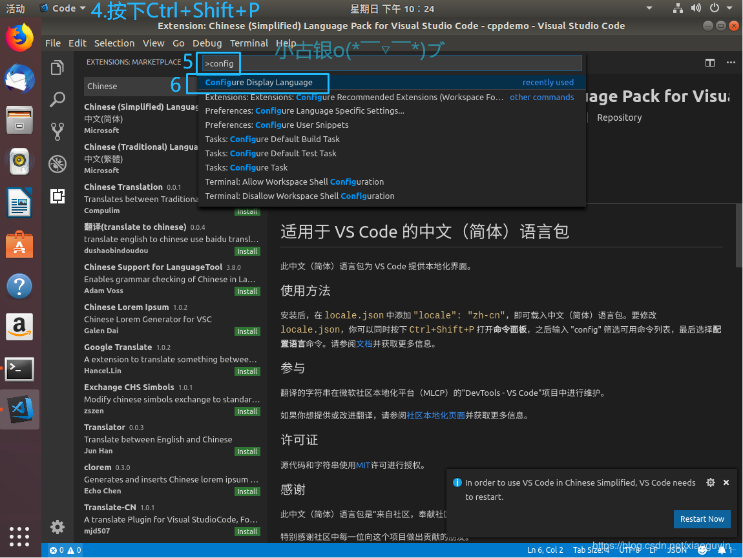
Task: Install Google Translate extension
Action: (247, 371)
